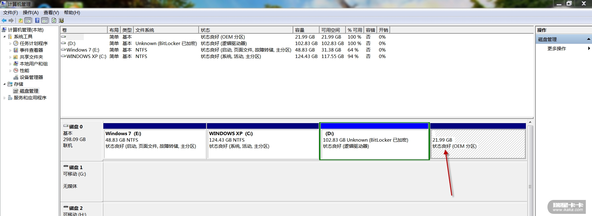592x216 pixels.
Task: Click the 服务和应用程序 icon
Action: (x=10, y=98)
